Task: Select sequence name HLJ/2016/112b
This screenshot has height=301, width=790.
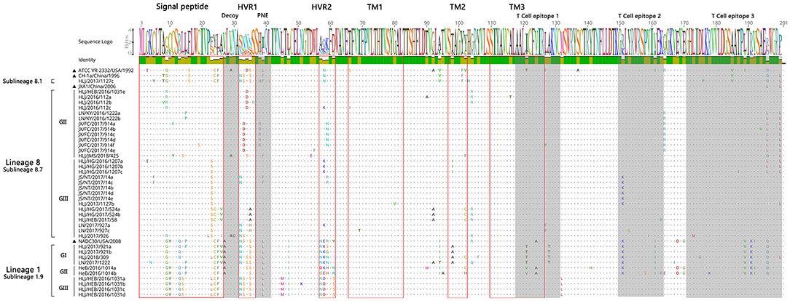Action: coord(94,101)
